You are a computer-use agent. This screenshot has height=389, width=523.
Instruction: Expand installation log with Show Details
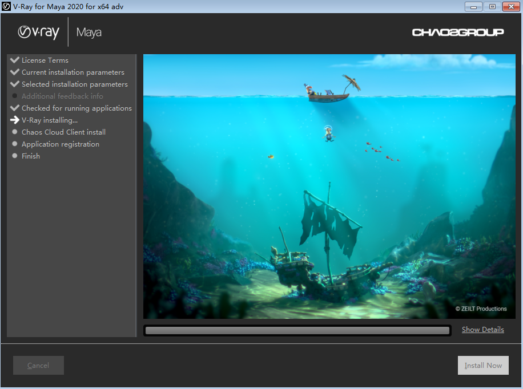pyautogui.click(x=482, y=330)
